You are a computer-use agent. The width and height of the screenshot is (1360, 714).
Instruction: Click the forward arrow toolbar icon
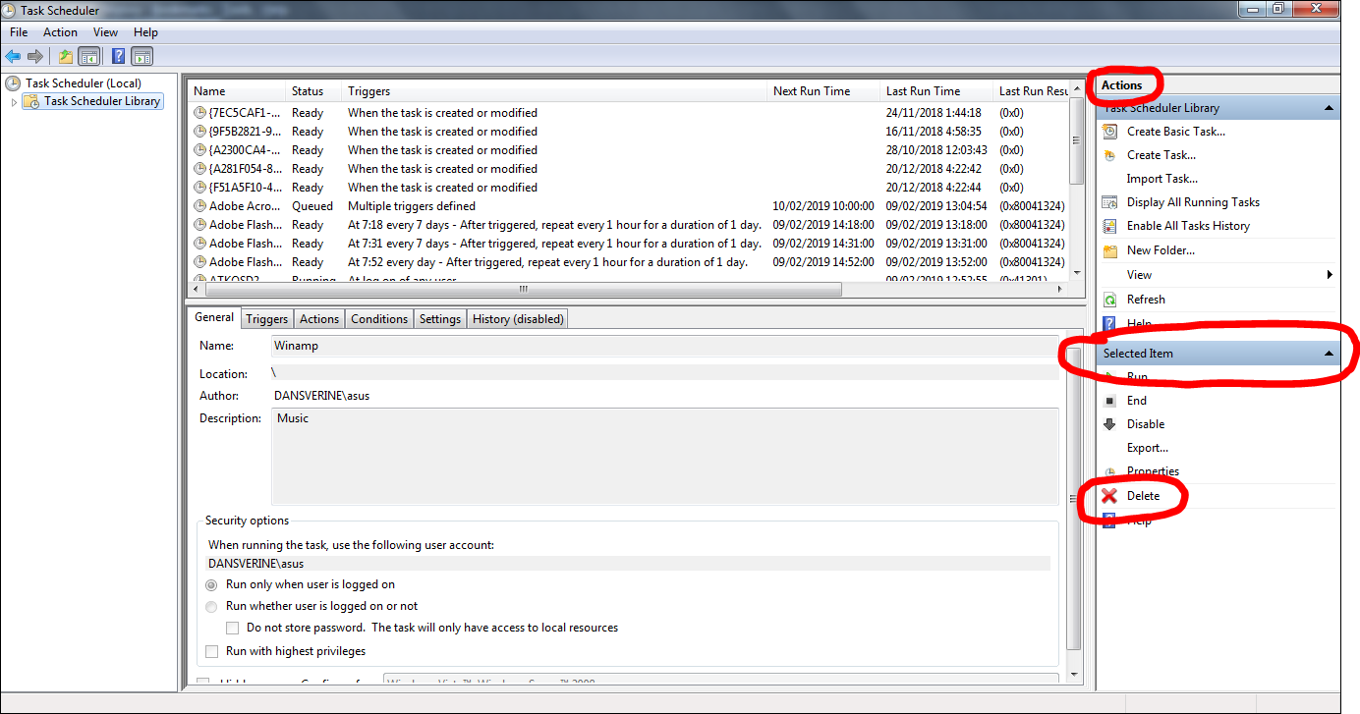pos(35,56)
